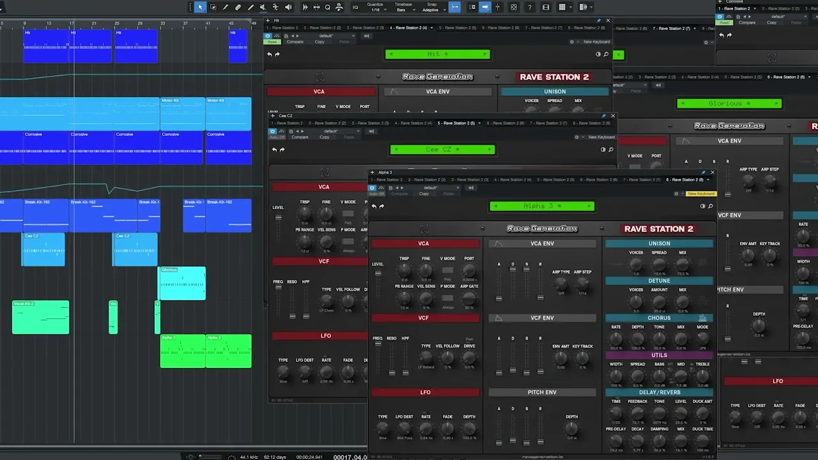The width and height of the screenshot is (818, 460).
Task: Click the magnifier icon in the Hit window
Action: pyautogui.click(x=606, y=54)
